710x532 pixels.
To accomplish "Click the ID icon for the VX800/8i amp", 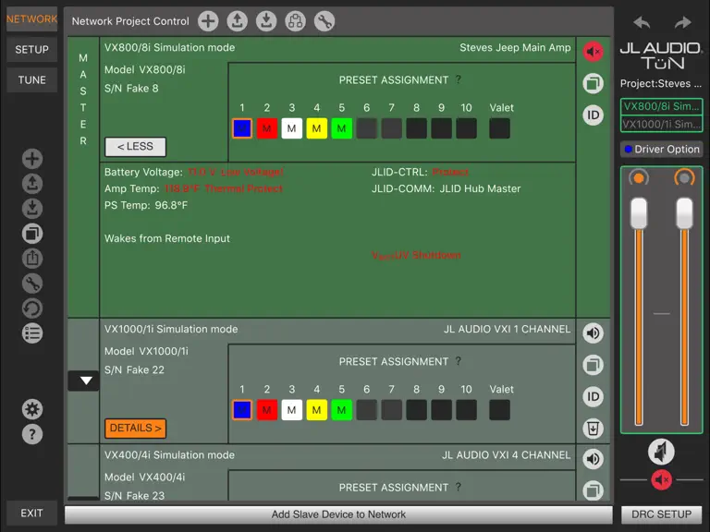I will (x=593, y=115).
